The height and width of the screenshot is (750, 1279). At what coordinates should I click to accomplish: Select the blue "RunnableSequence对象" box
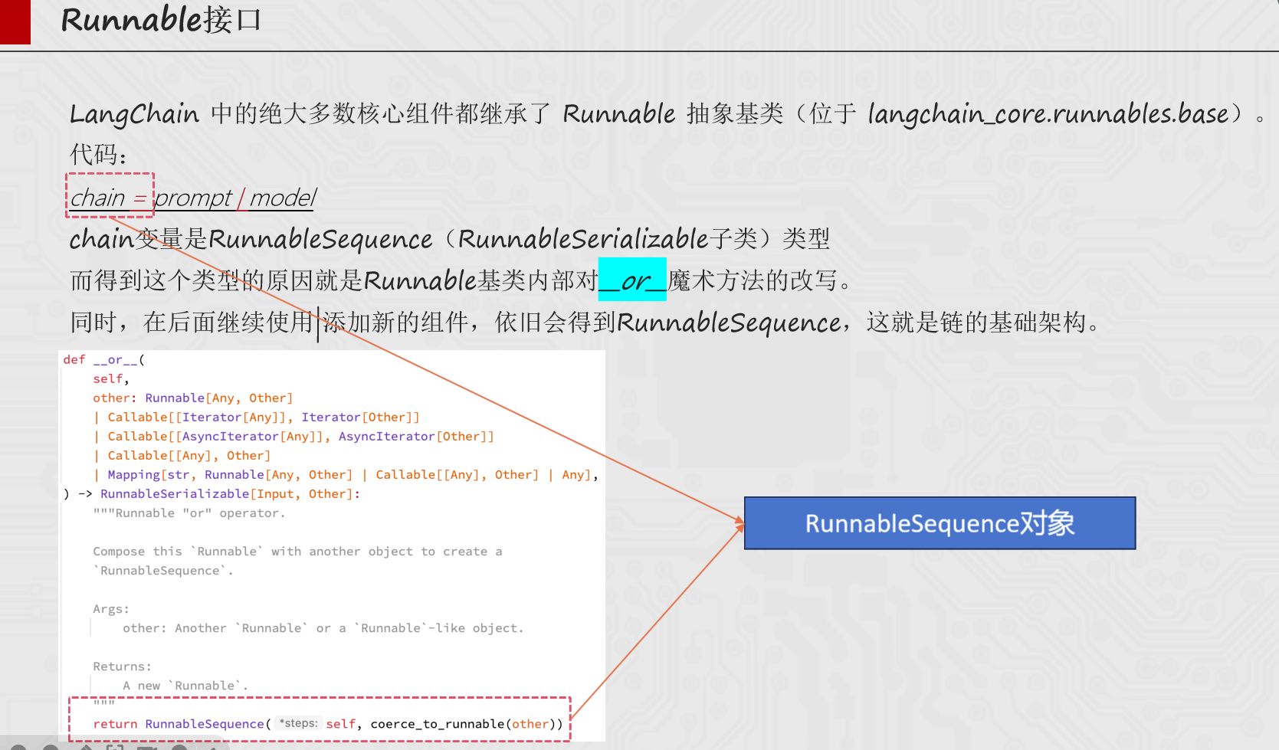click(x=940, y=523)
